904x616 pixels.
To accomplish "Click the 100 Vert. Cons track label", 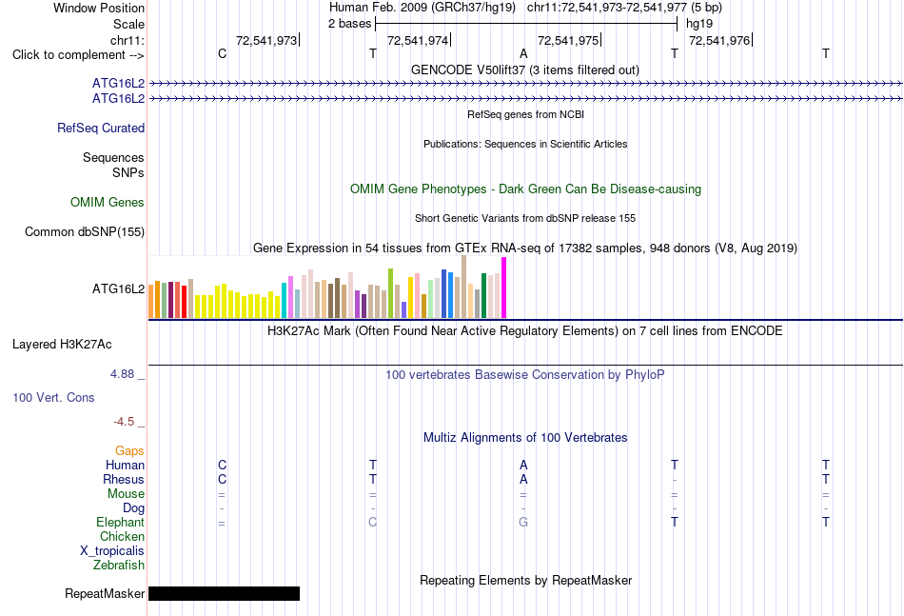I will [53, 397].
